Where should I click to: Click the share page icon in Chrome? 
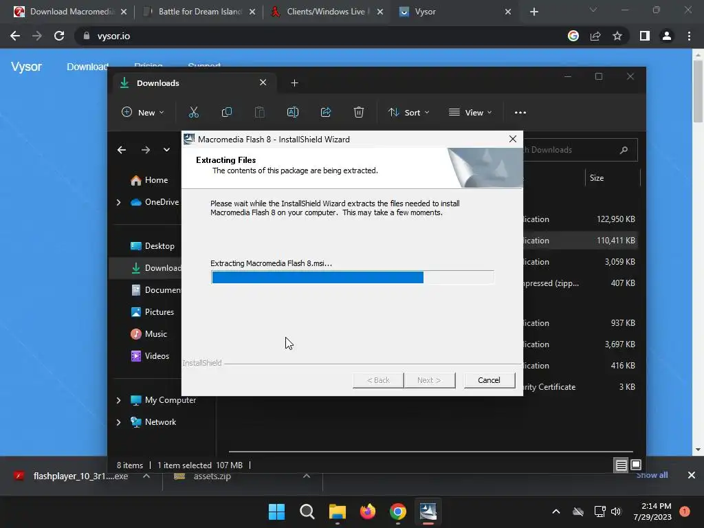click(x=595, y=36)
